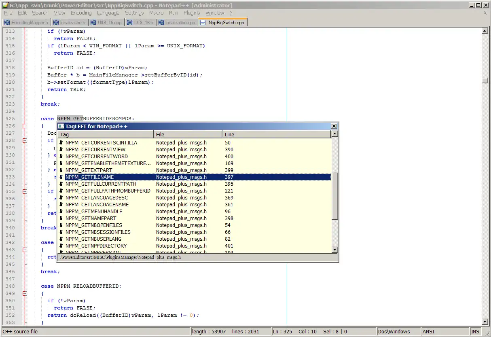Open the View menu
Screen dimensions: 491x337
(59, 13)
